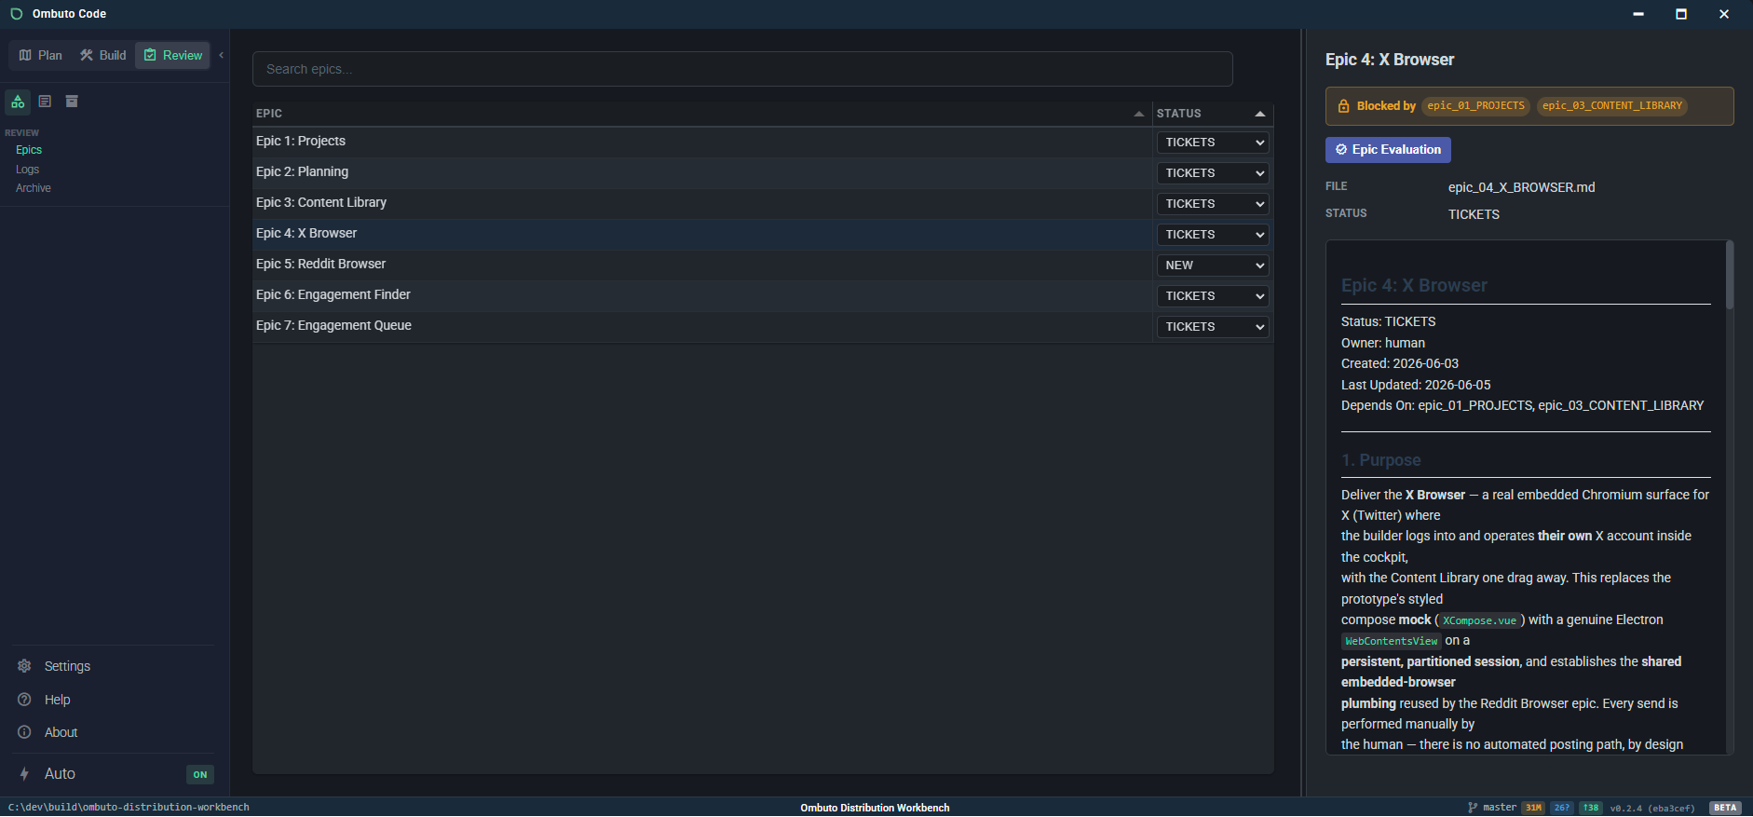
Task: Toggle the Auto ON switch
Action: 200,774
